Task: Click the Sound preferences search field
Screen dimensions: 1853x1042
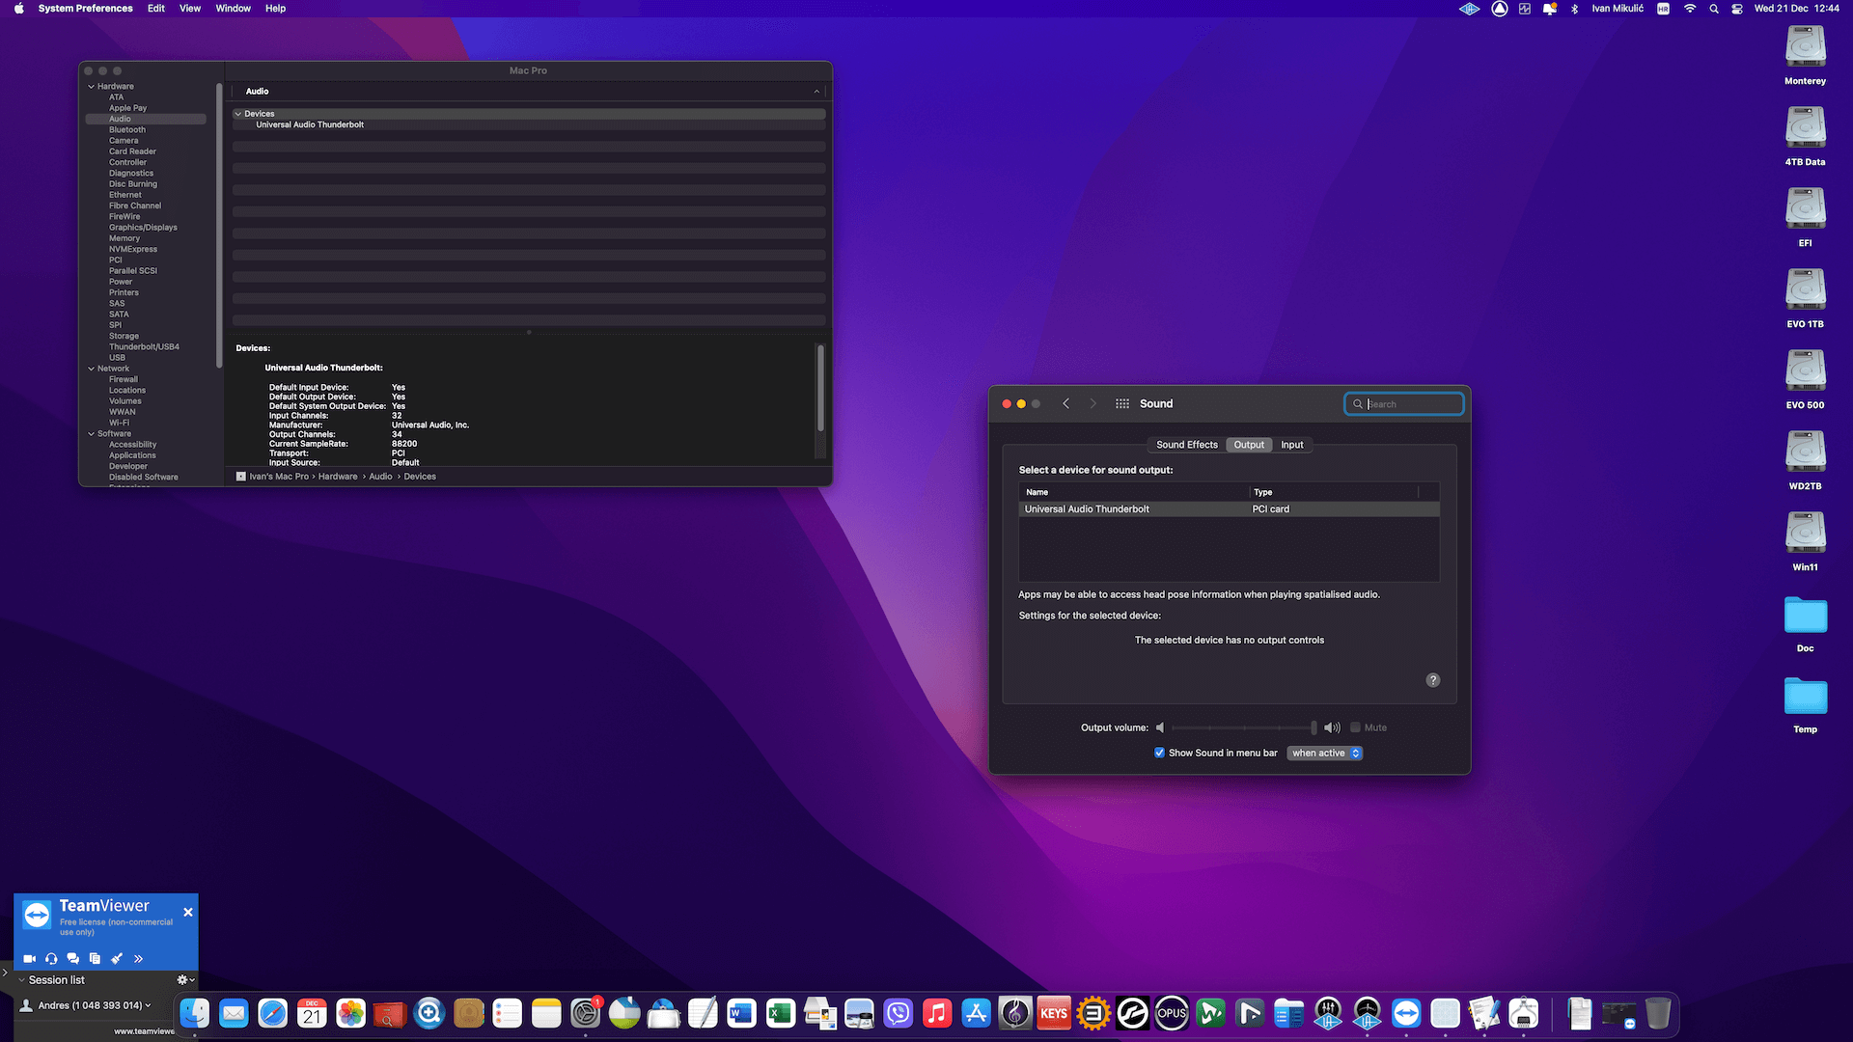Action: pos(1411,404)
